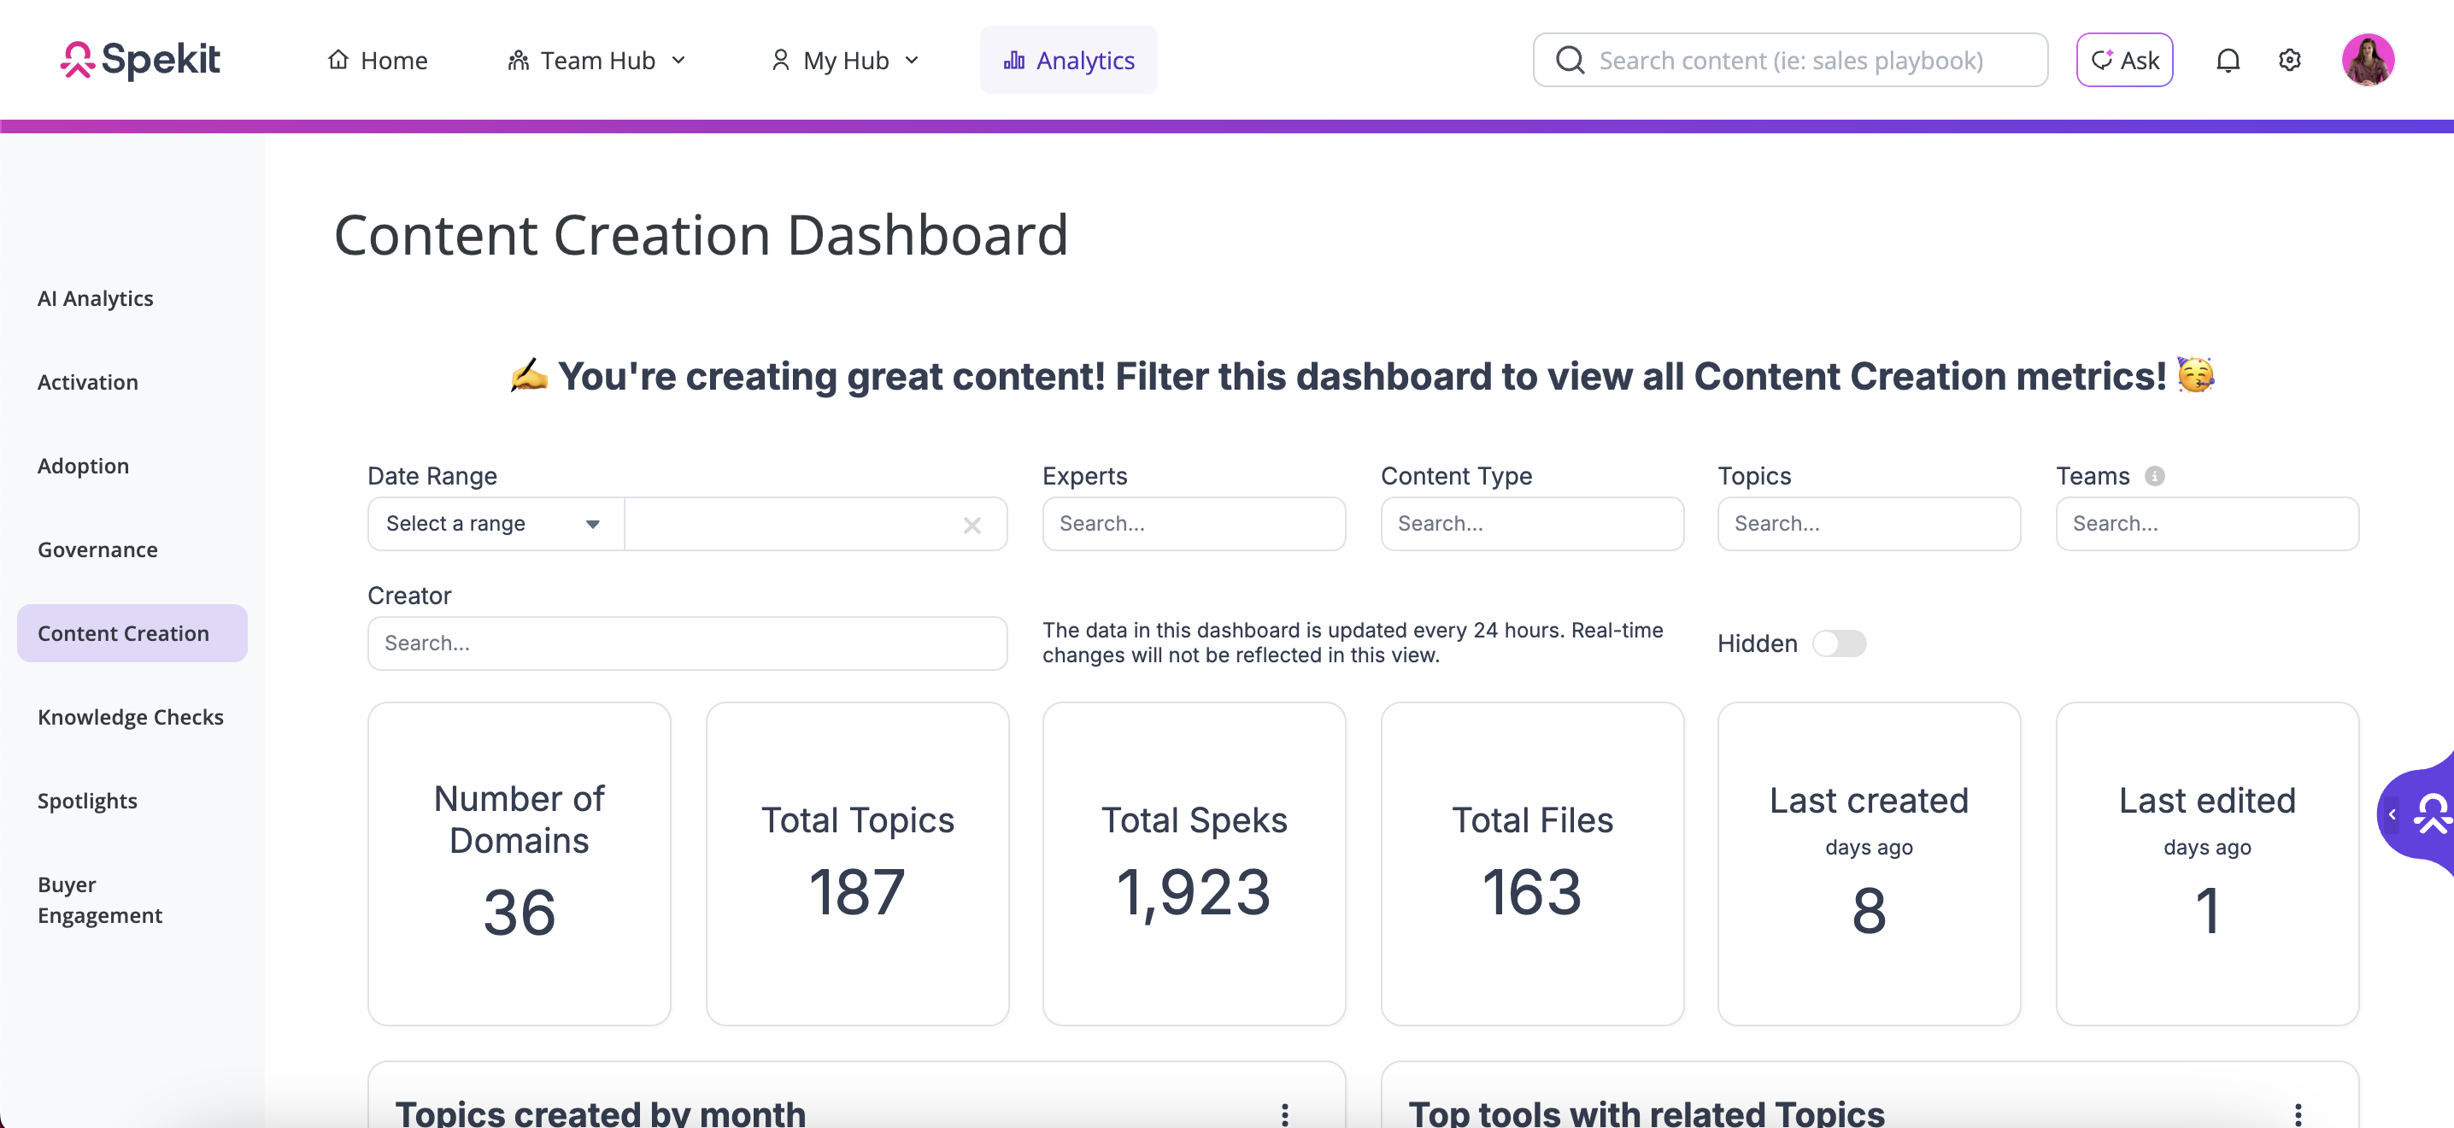Click the search magnifier icon
The width and height of the screenshot is (2454, 1128).
(x=1570, y=60)
